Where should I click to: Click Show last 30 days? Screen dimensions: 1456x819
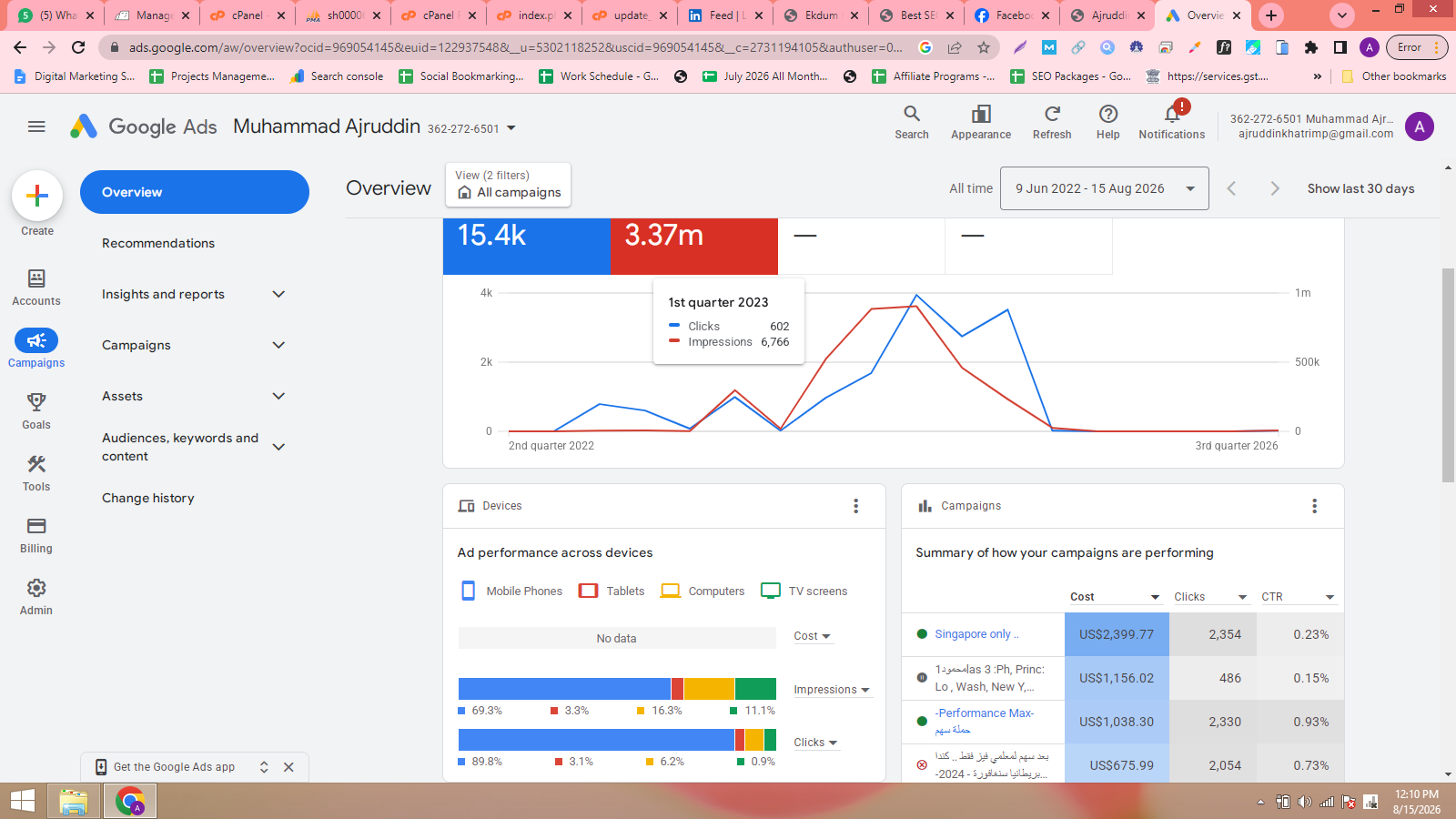click(x=1361, y=188)
